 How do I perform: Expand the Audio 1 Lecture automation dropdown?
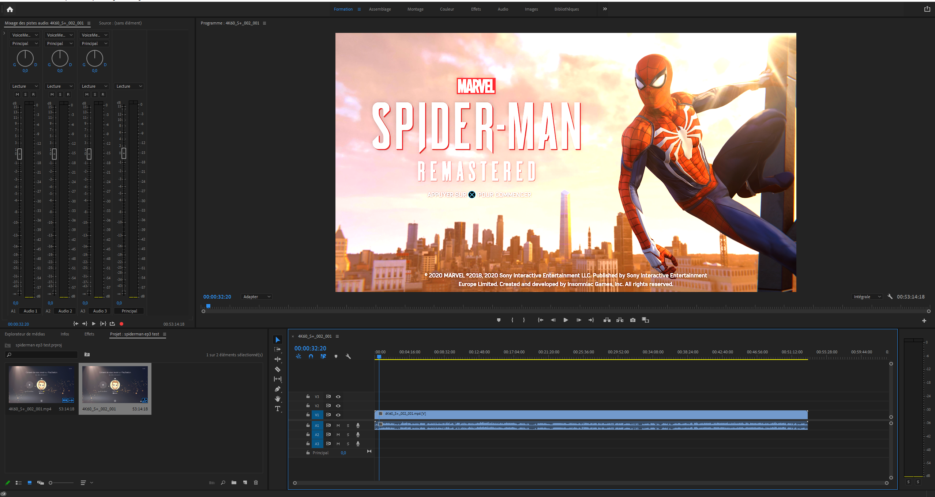[x=25, y=86]
